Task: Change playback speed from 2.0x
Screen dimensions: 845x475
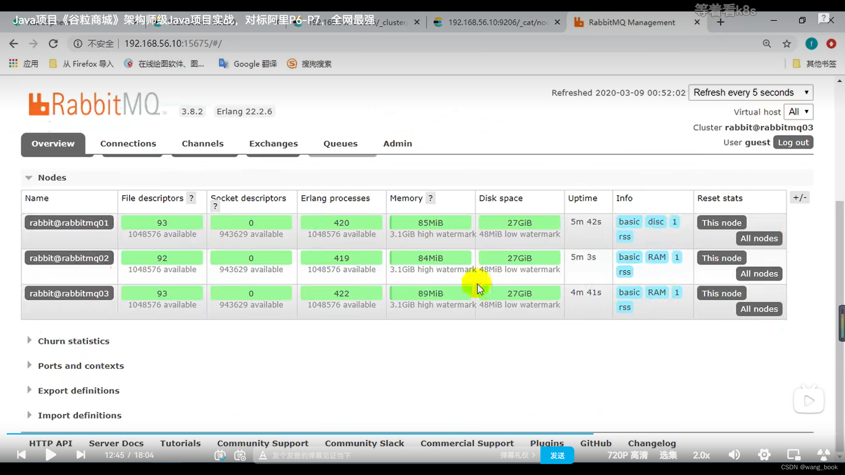Action: click(x=701, y=455)
